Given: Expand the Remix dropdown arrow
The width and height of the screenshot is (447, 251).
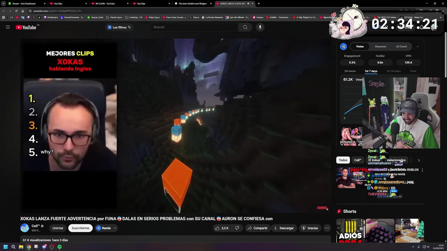Looking at the screenshot, I should click(x=115, y=228).
